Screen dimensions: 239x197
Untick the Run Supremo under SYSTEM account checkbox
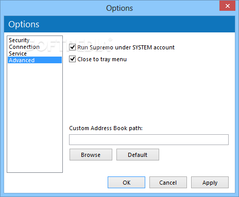(x=72, y=47)
